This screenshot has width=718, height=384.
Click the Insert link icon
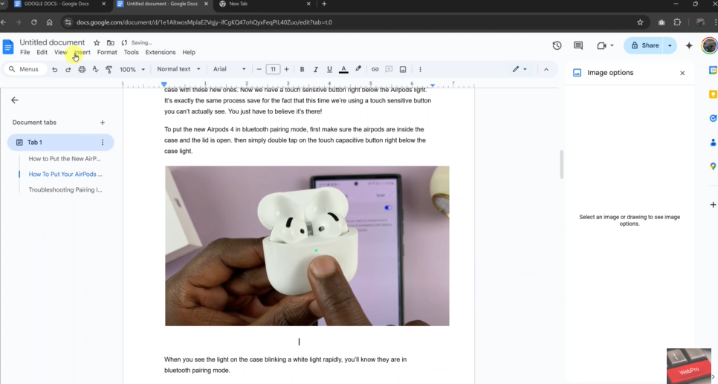375,70
